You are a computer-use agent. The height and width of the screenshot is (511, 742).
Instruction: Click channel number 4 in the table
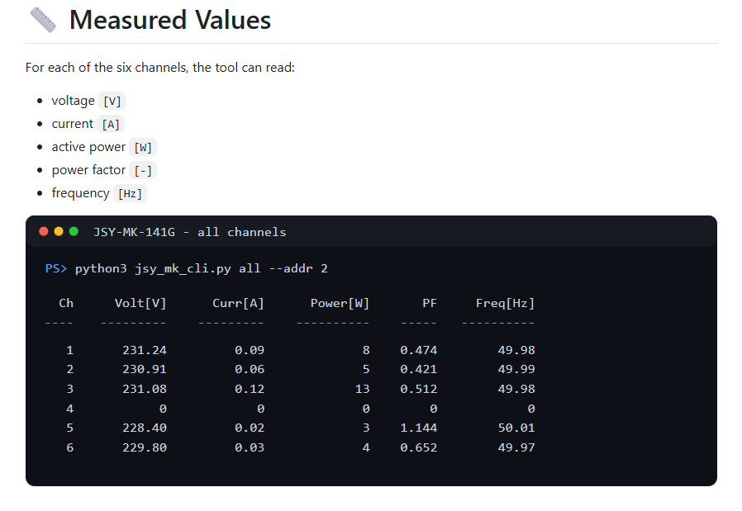point(70,409)
